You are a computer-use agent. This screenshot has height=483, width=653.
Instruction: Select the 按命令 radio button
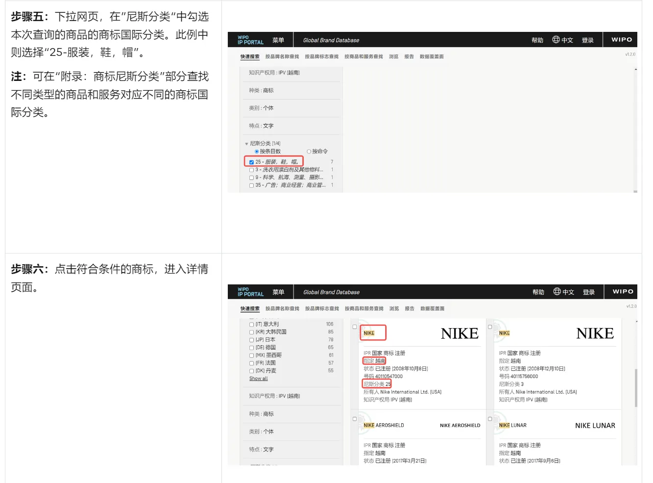click(x=309, y=152)
